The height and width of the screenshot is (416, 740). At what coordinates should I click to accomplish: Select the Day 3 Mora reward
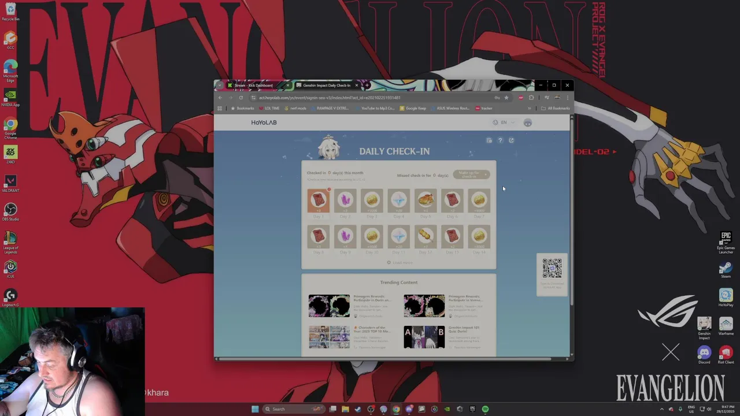pyautogui.click(x=372, y=200)
